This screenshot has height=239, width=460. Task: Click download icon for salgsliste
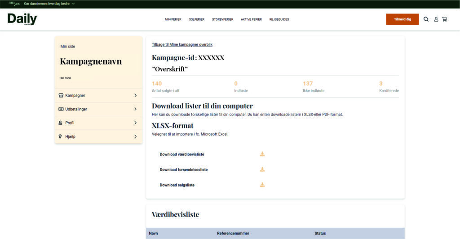point(262,185)
